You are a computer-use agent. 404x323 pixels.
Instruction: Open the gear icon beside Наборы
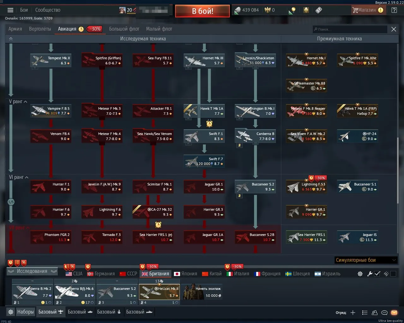pyautogui.click(x=11, y=312)
